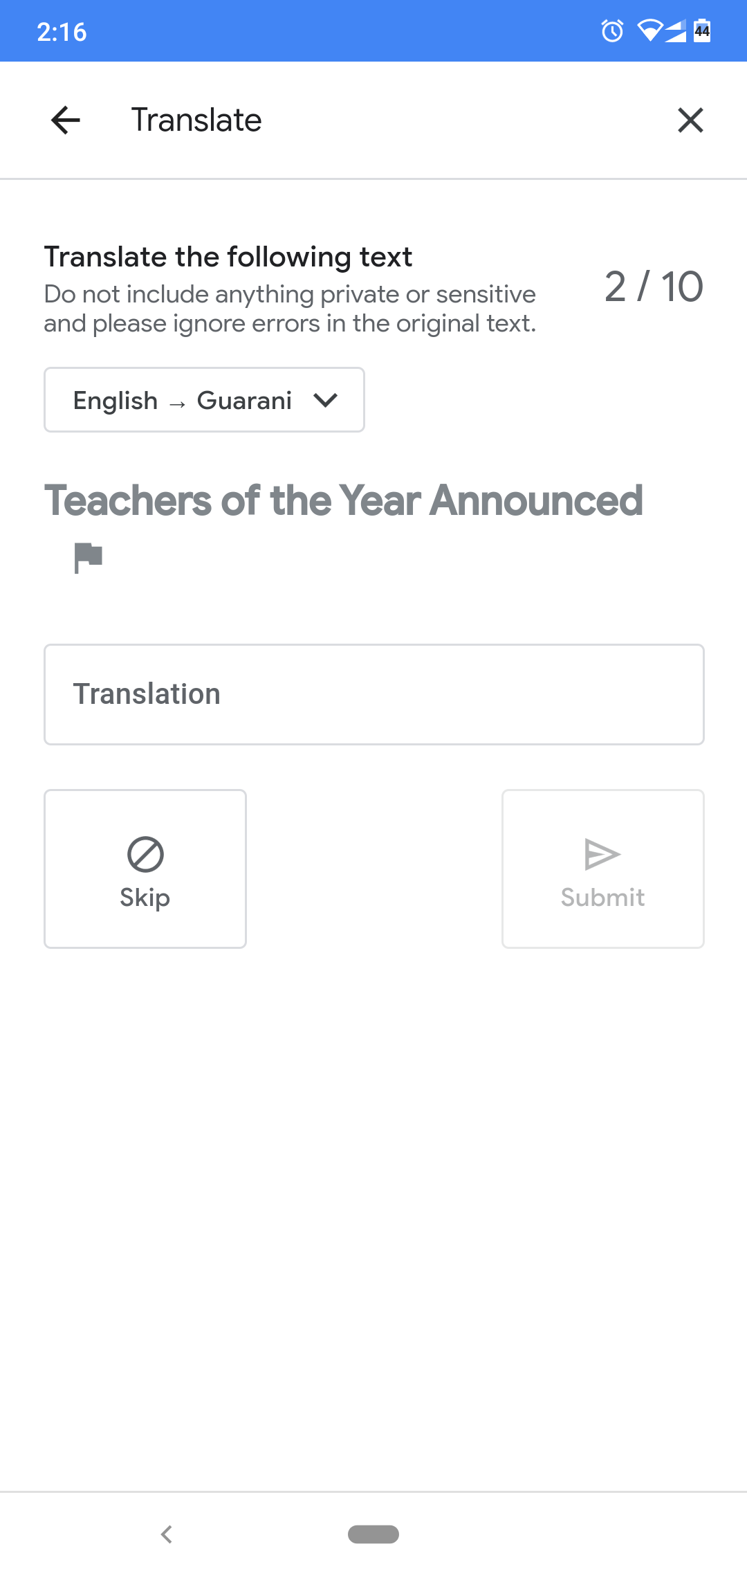747x1578 pixels.
Task: Tap the back arrow beside Translate
Action: [x=66, y=120]
